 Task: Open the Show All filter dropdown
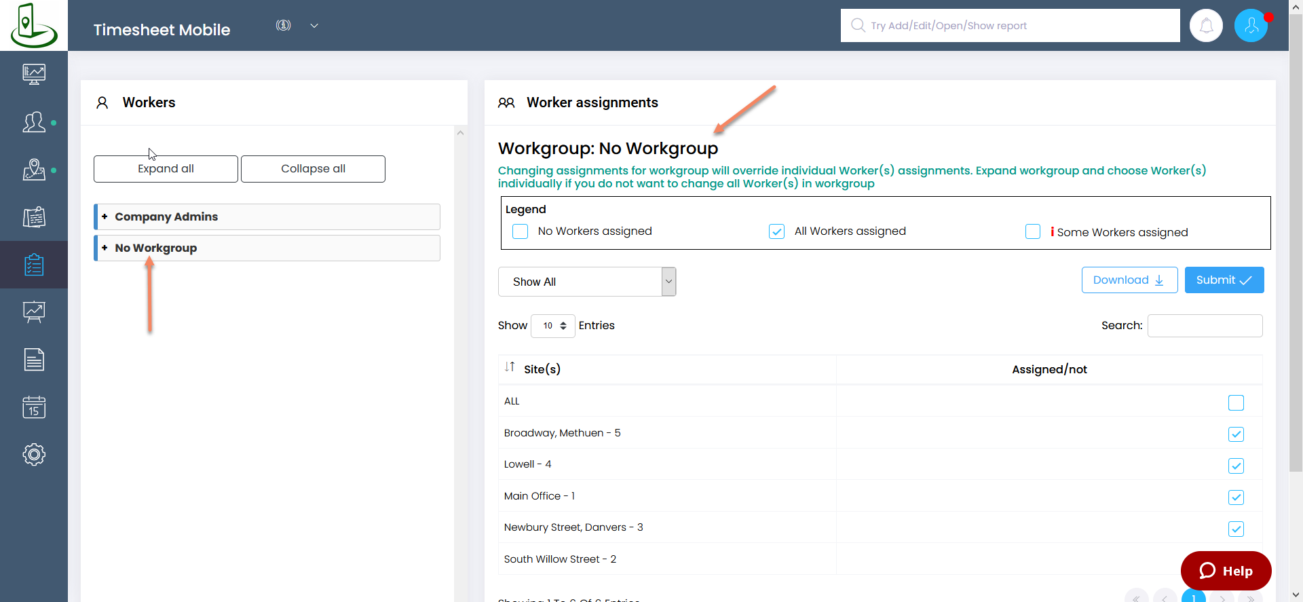point(587,282)
